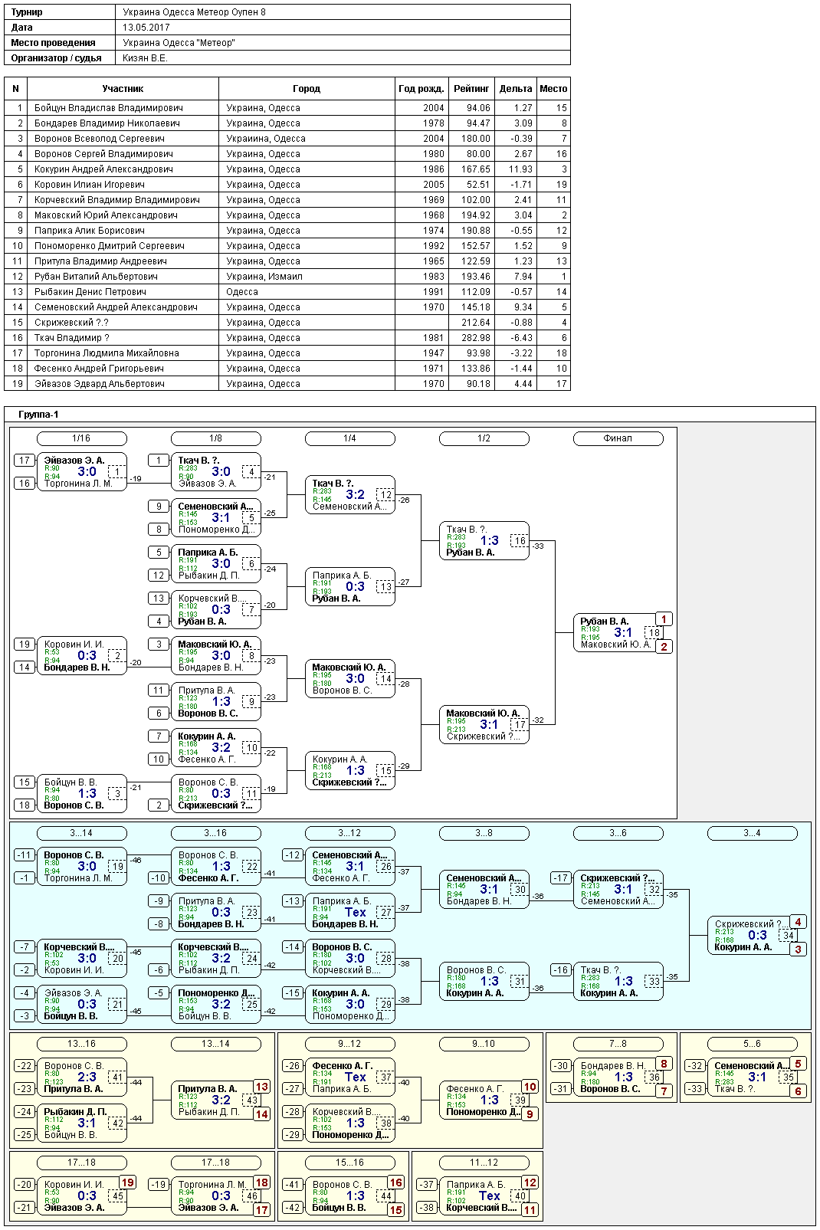The width and height of the screenshot is (820, 1230).
Task: Click the Участник column header
Action: (x=123, y=89)
